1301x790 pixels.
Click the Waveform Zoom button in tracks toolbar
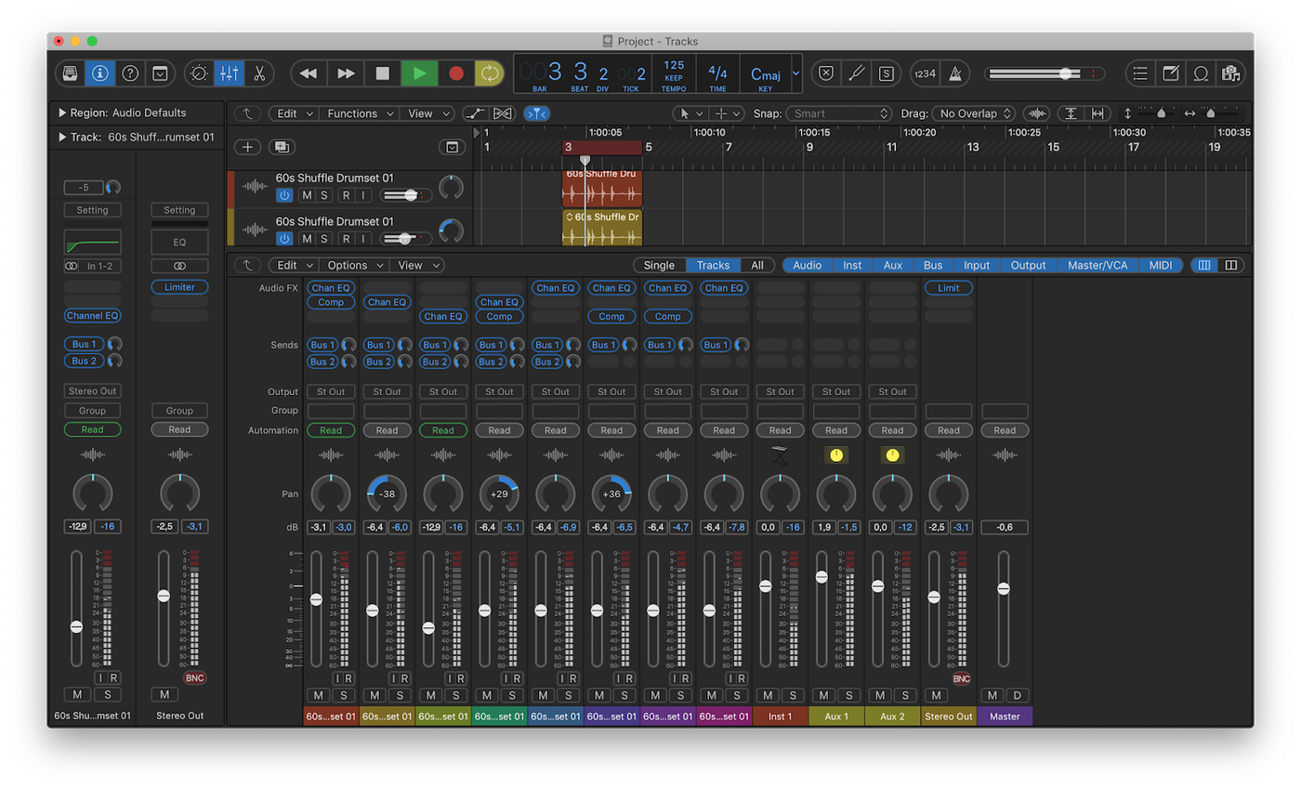tap(1036, 113)
